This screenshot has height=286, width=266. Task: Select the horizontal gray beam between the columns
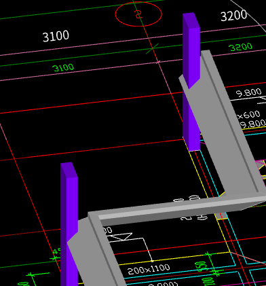[176, 209]
